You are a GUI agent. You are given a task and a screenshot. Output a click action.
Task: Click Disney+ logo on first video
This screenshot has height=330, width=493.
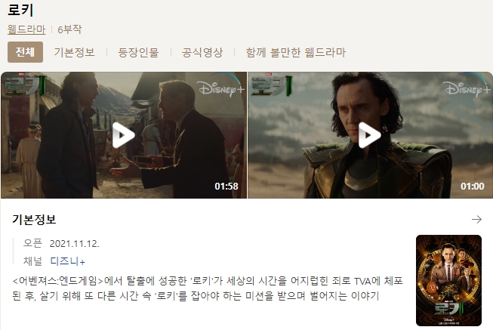(x=221, y=88)
